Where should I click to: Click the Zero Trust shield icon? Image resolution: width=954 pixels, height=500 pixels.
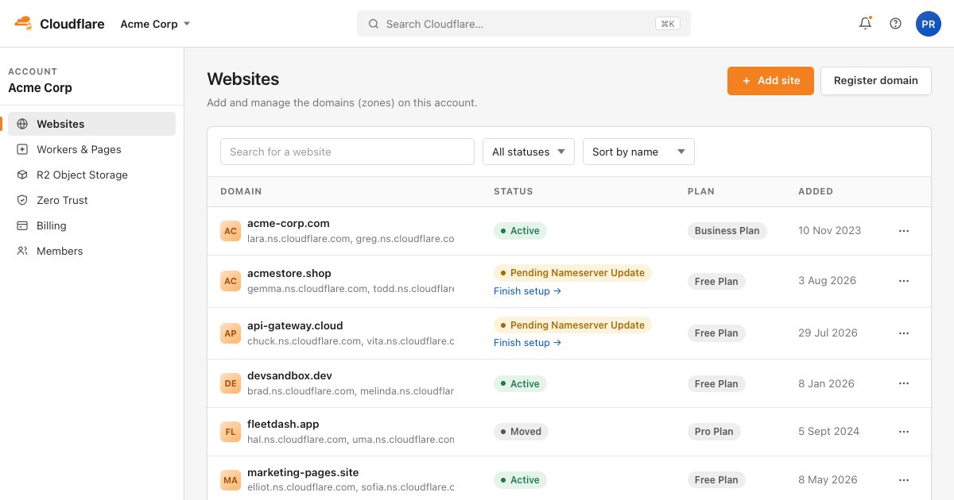pos(22,200)
